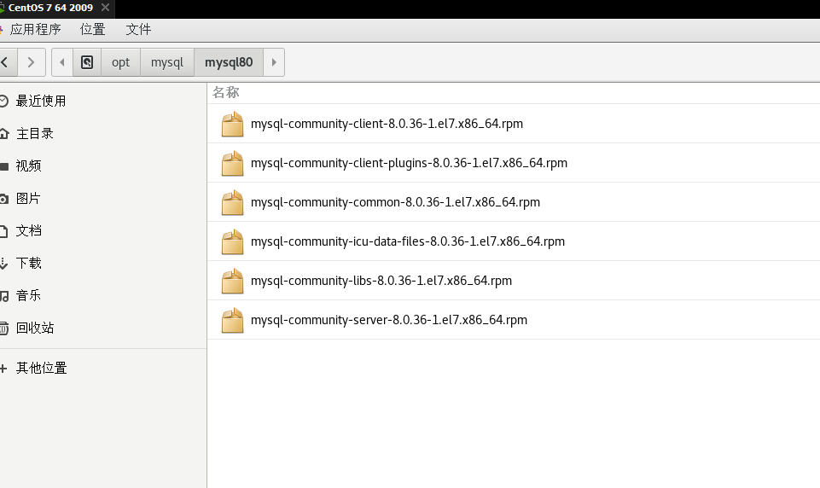Click the mysql-community-client rpm package icon
The image size is (820, 488).
coord(232,125)
